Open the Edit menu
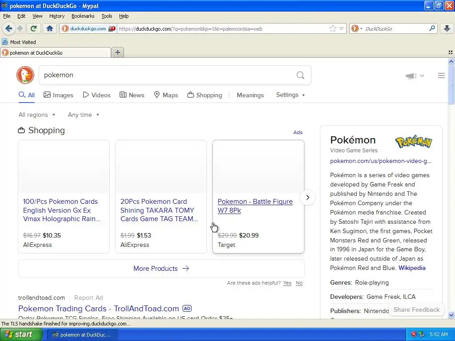 21,16
